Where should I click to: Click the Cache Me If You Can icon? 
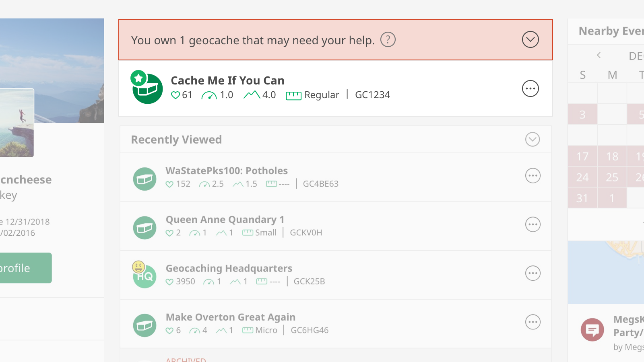[x=147, y=88]
